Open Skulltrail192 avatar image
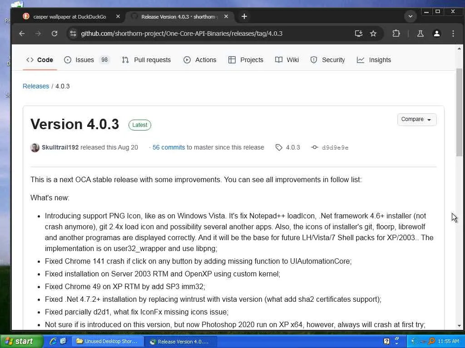The height and width of the screenshot is (348, 465). (x=35, y=147)
